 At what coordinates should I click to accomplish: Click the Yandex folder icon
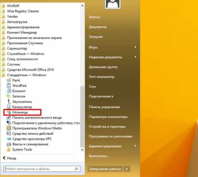point(3,16)
